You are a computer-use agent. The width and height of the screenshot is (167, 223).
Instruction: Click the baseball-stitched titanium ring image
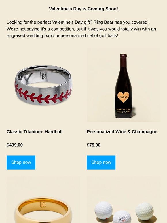coord(43,85)
